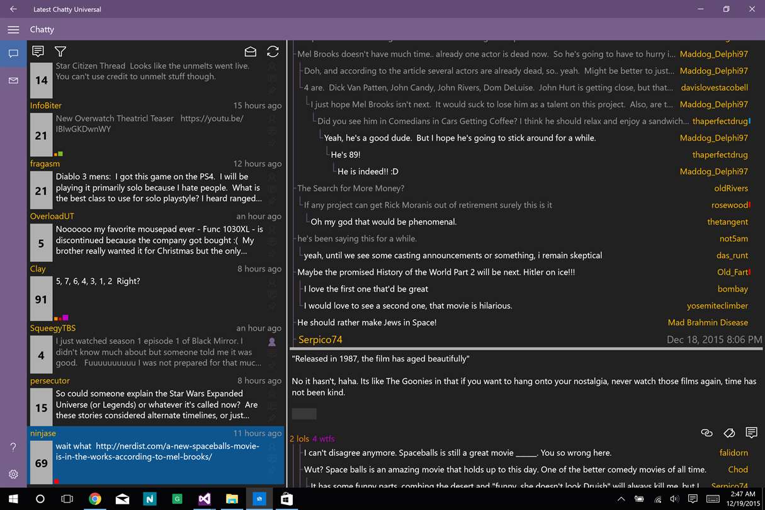Open the messages envelope in sidebar
Viewport: 765px width, 510px height.
click(13, 81)
